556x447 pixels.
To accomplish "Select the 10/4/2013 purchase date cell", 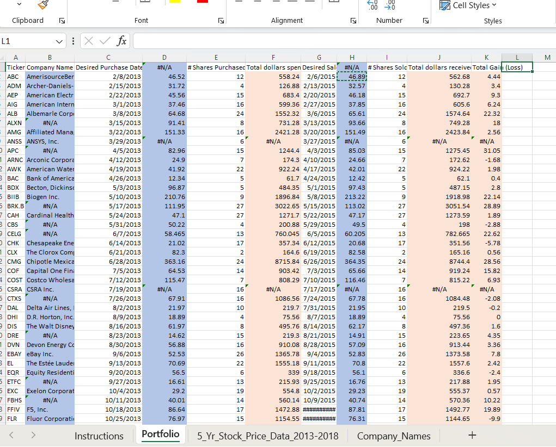I will [x=108, y=391].
